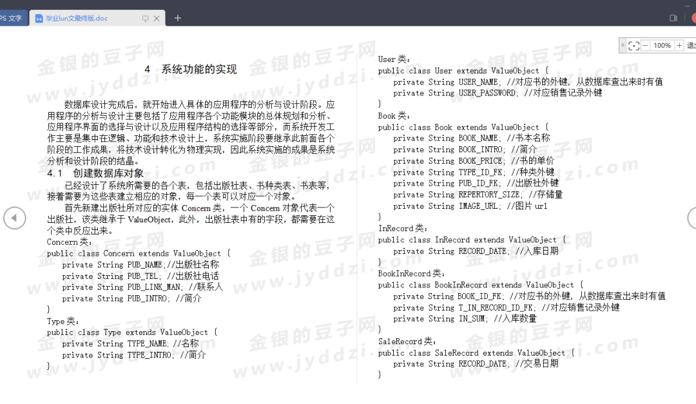Image resolution: width=696 pixels, height=404 pixels.
Task: Click the line 'public class Book extends ValueObject'
Action: (x=463, y=128)
